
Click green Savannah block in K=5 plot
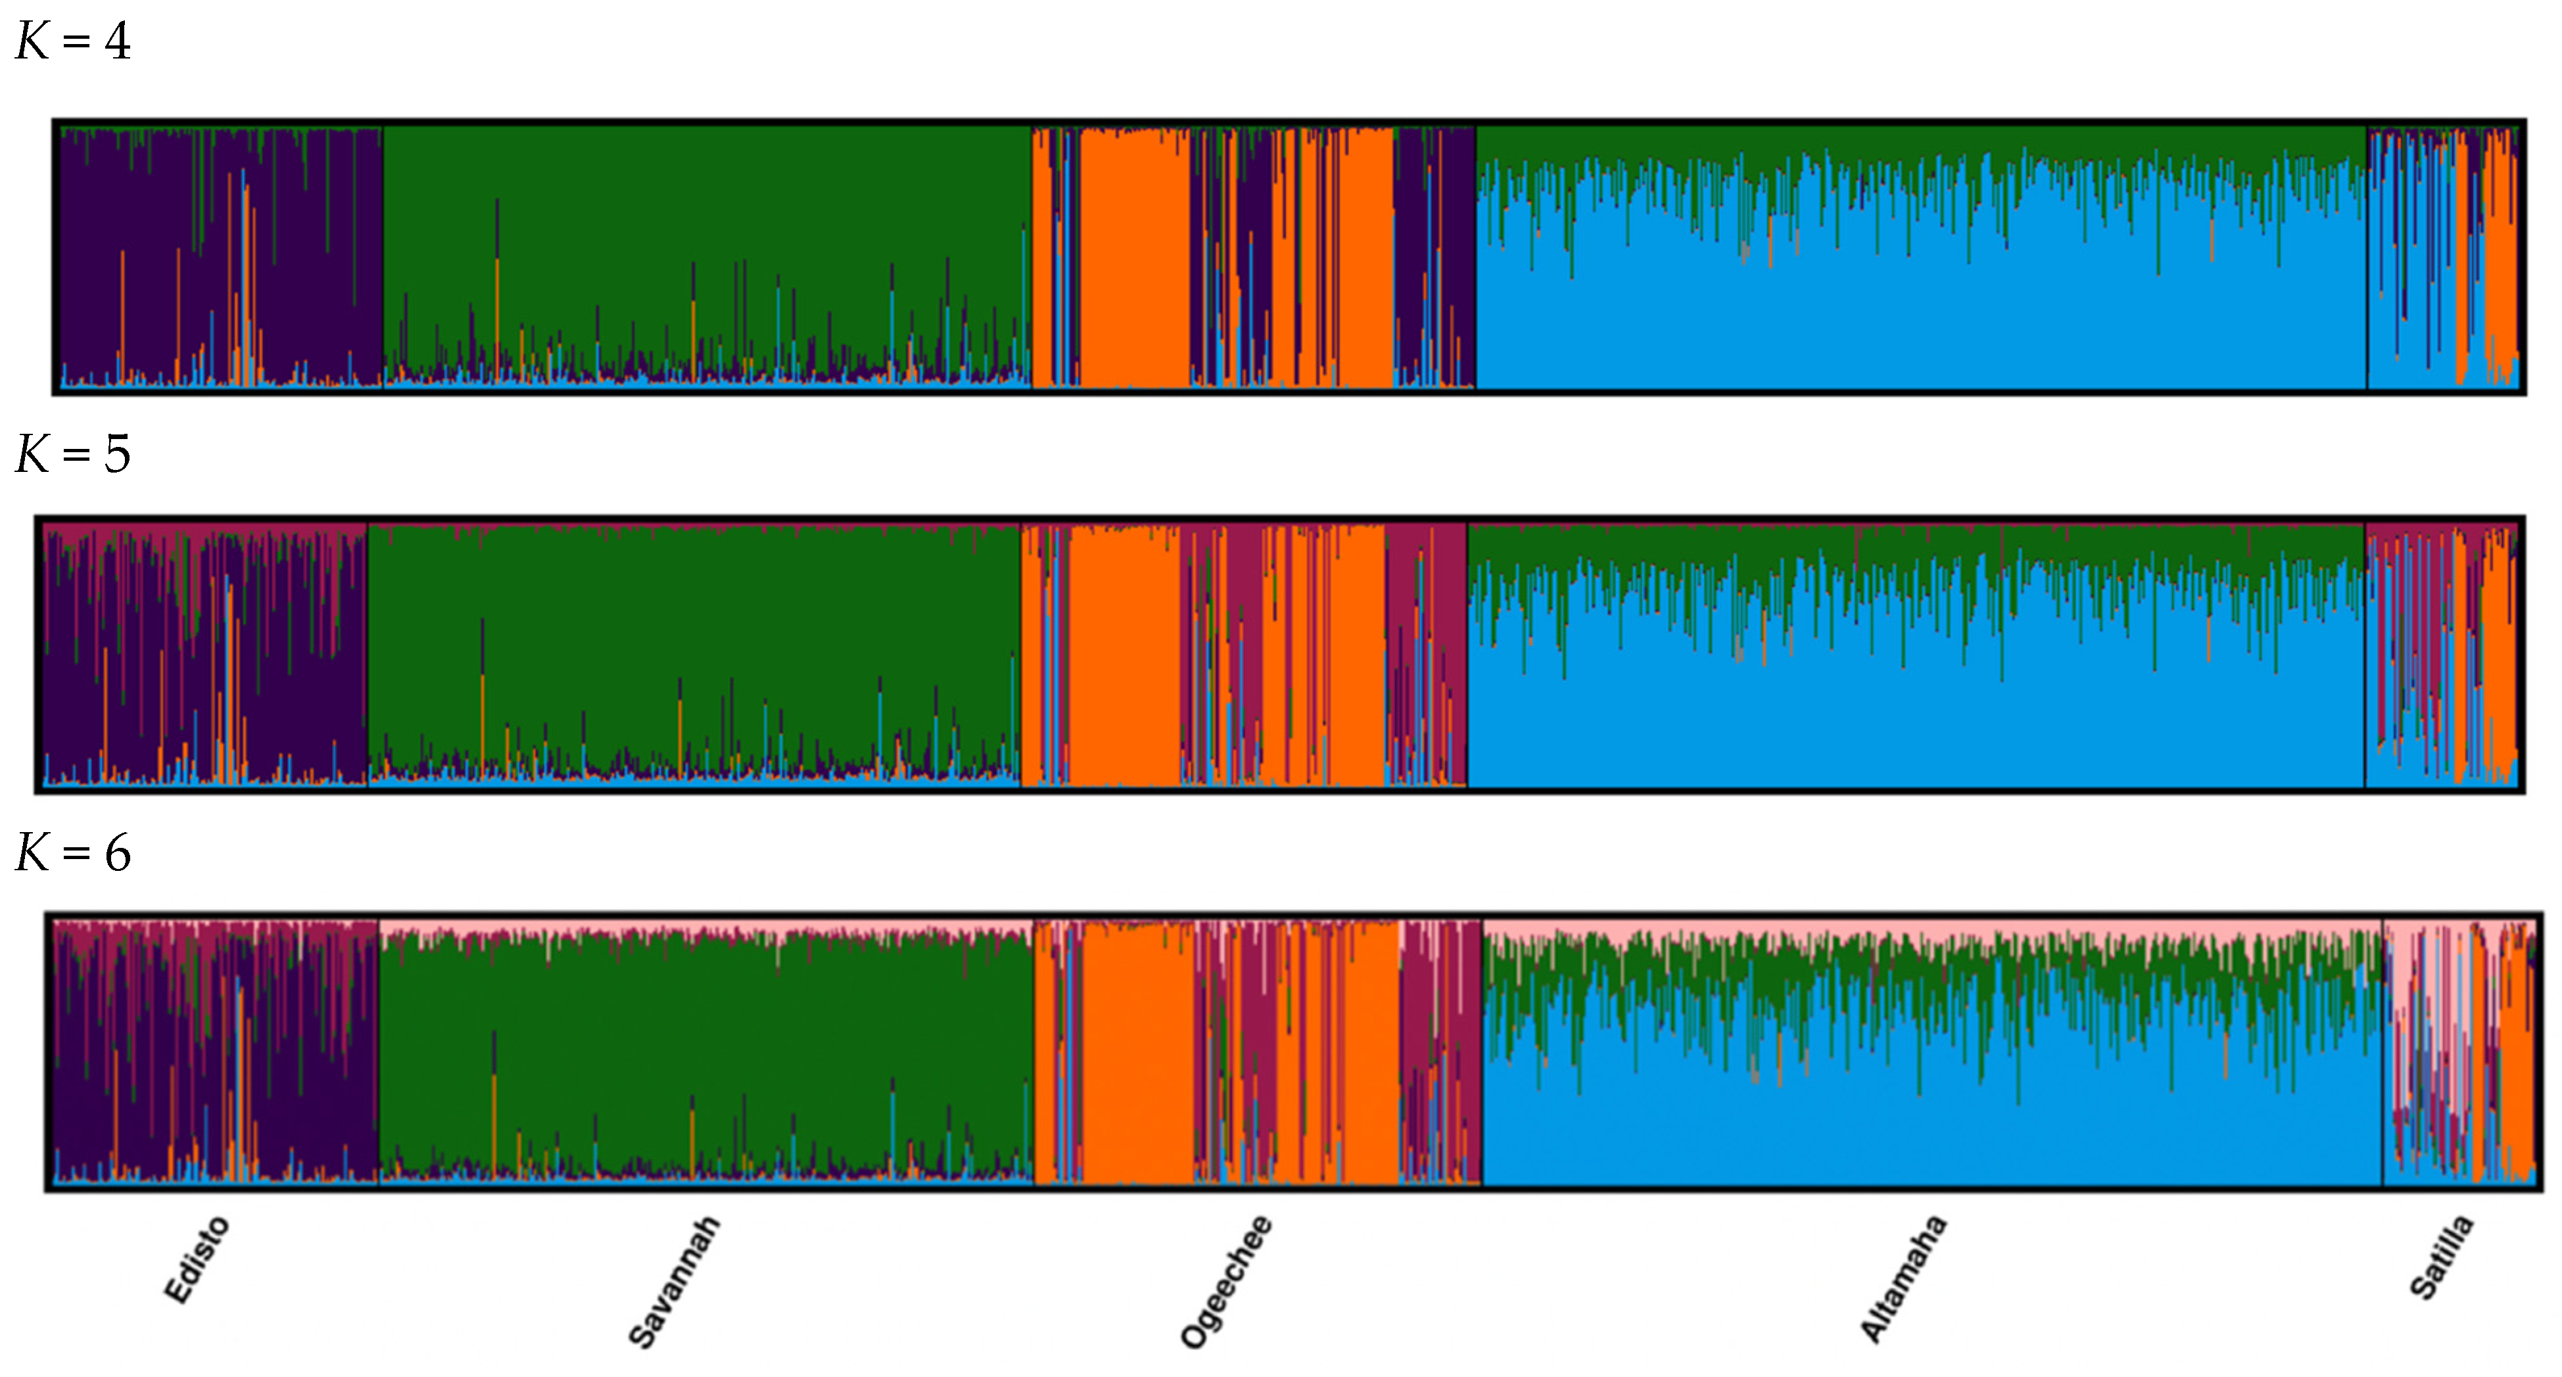coord(696,617)
